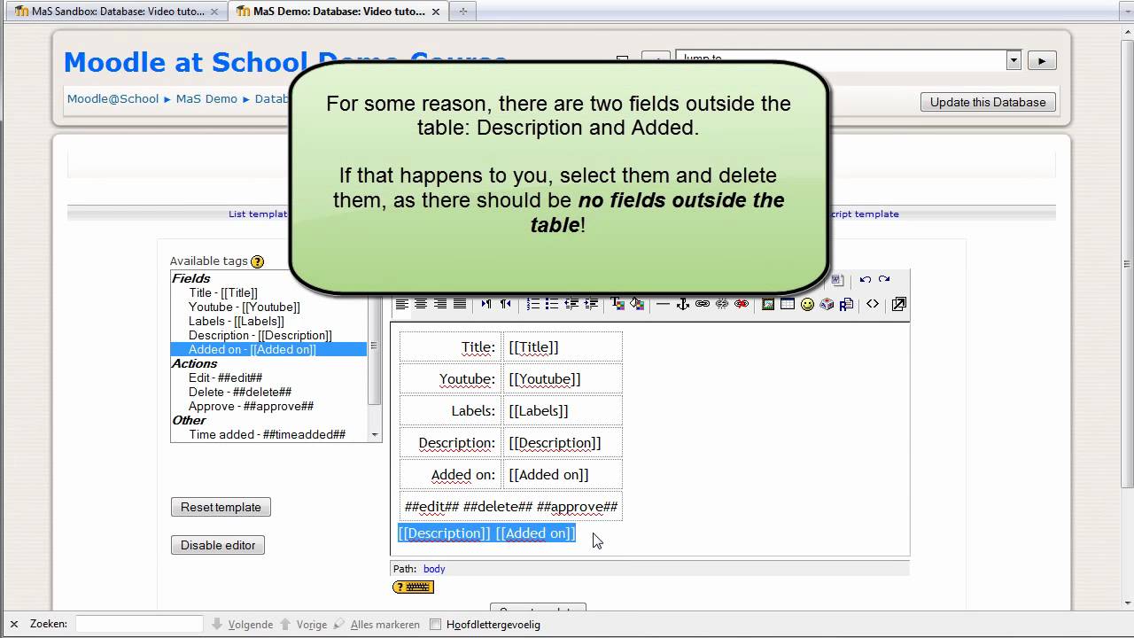The image size is (1134, 638).
Task: Click Volgende in the find bar
Action: 243,625
